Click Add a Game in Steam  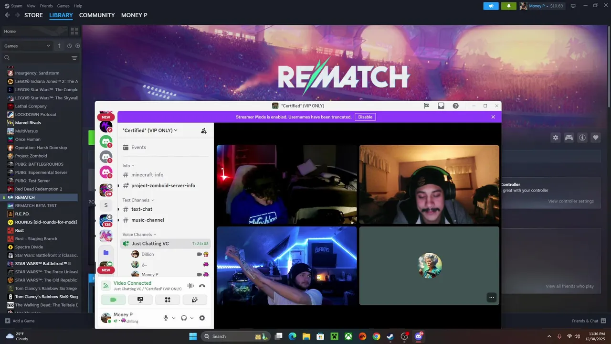(x=20, y=321)
